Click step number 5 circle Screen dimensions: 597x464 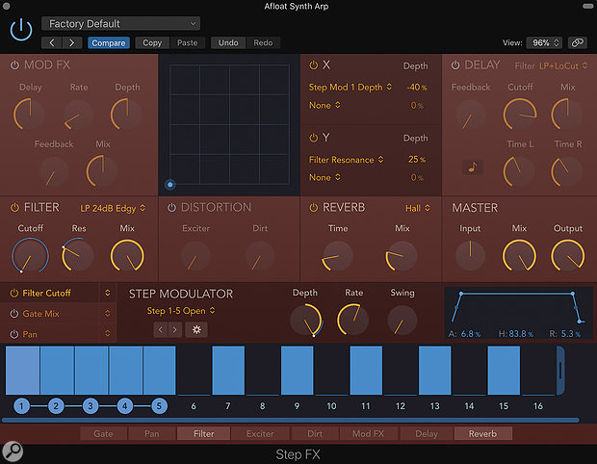(x=159, y=406)
